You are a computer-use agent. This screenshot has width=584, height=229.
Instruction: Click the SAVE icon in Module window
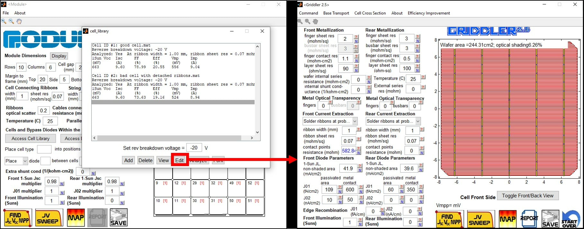point(119,218)
